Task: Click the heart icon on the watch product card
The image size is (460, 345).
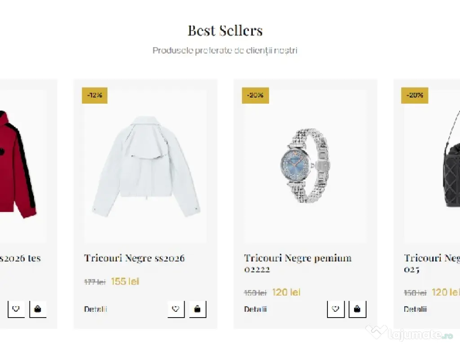Action: 336,309
